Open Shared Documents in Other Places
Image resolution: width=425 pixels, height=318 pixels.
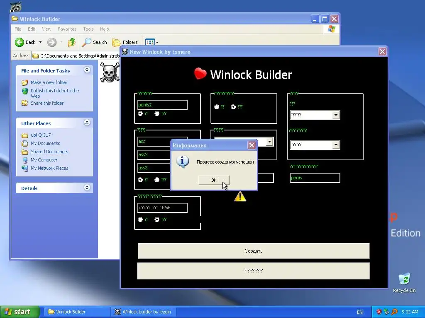pos(49,152)
